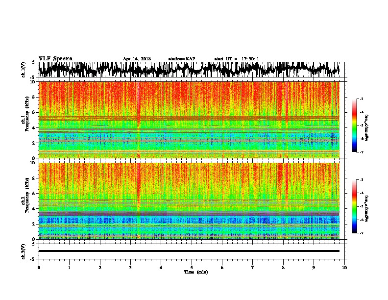Click time axis tick label "10"
Screen dimensions: 388x300
(x=344, y=267)
